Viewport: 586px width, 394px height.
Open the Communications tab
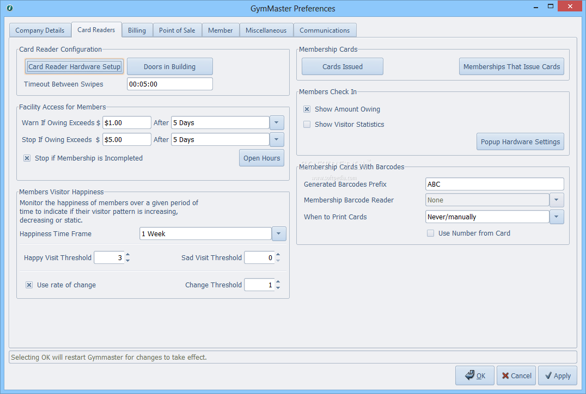(325, 30)
